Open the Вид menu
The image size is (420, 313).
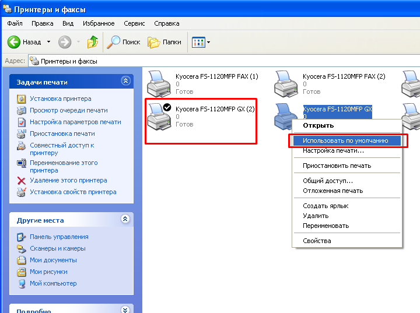tap(68, 23)
